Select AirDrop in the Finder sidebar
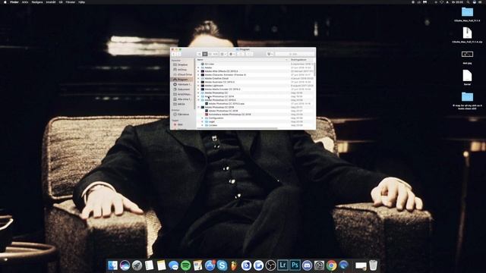The width and height of the screenshot is (486, 273). point(182,70)
